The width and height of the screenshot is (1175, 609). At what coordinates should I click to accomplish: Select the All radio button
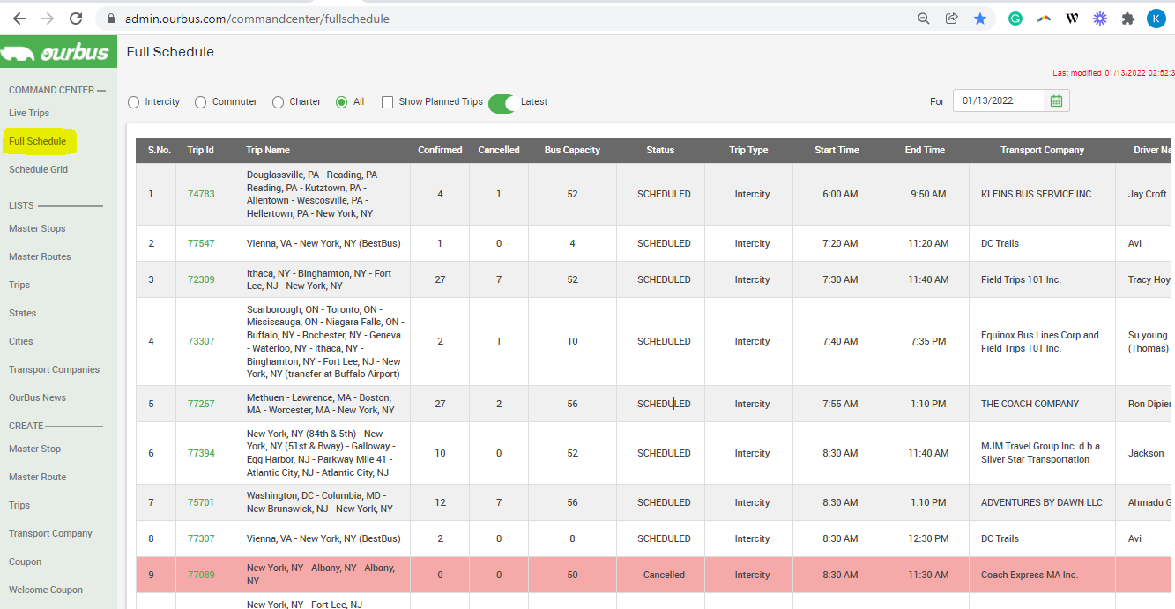click(x=342, y=102)
